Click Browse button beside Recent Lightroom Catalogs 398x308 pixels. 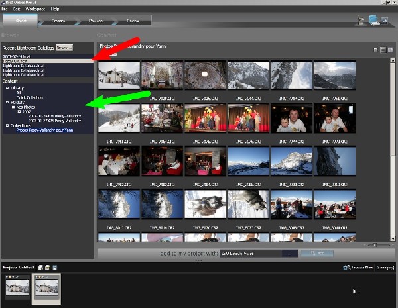[64, 48]
